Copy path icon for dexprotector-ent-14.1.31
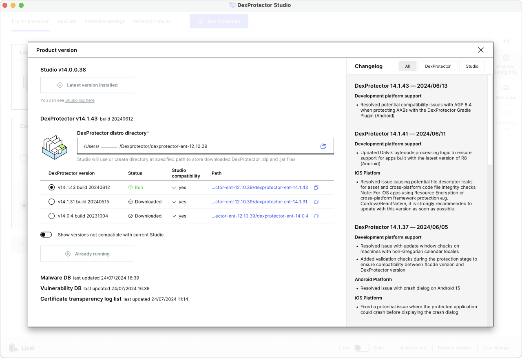 pyautogui.click(x=316, y=202)
